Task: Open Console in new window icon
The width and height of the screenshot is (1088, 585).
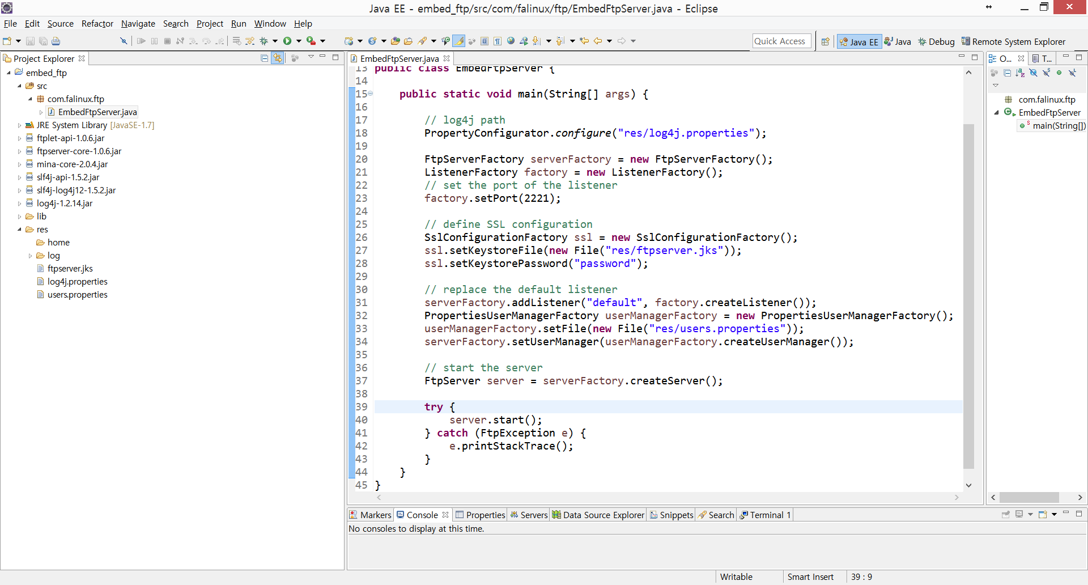Action: 1042,514
